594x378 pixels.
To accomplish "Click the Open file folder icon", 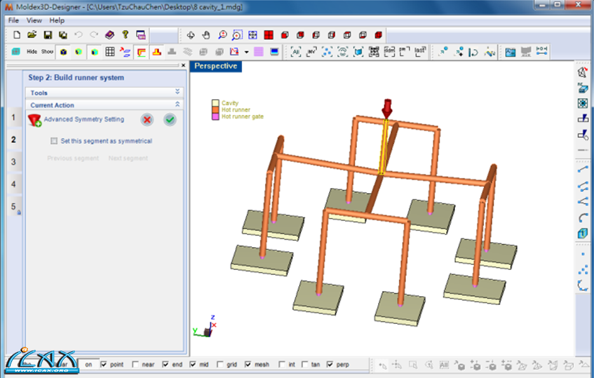I will pos(32,35).
